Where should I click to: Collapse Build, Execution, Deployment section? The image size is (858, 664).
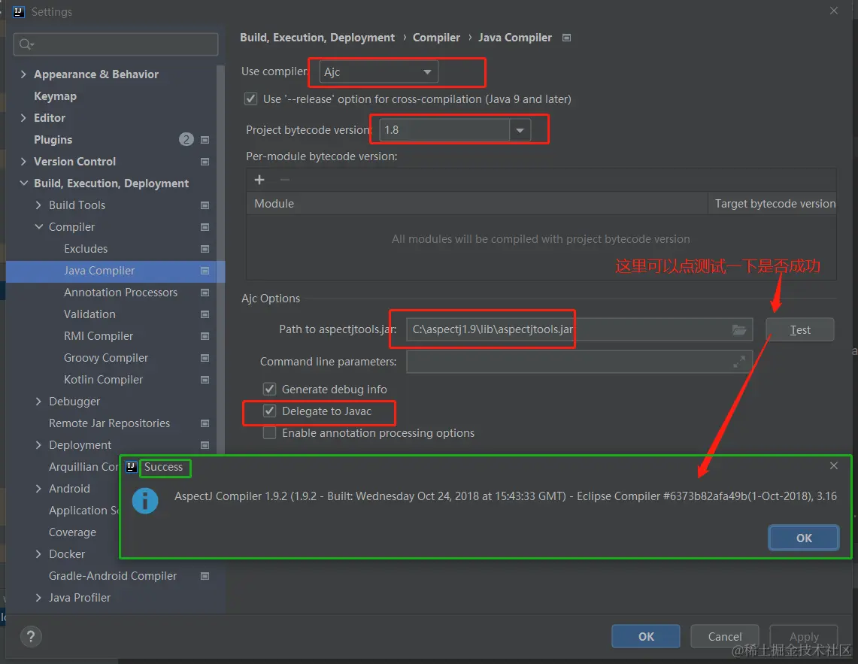23,183
